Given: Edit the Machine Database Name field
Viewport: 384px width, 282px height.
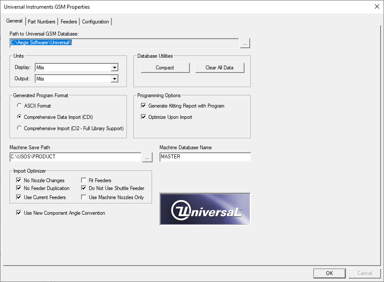Looking at the screenshot, I should point(205,157).
